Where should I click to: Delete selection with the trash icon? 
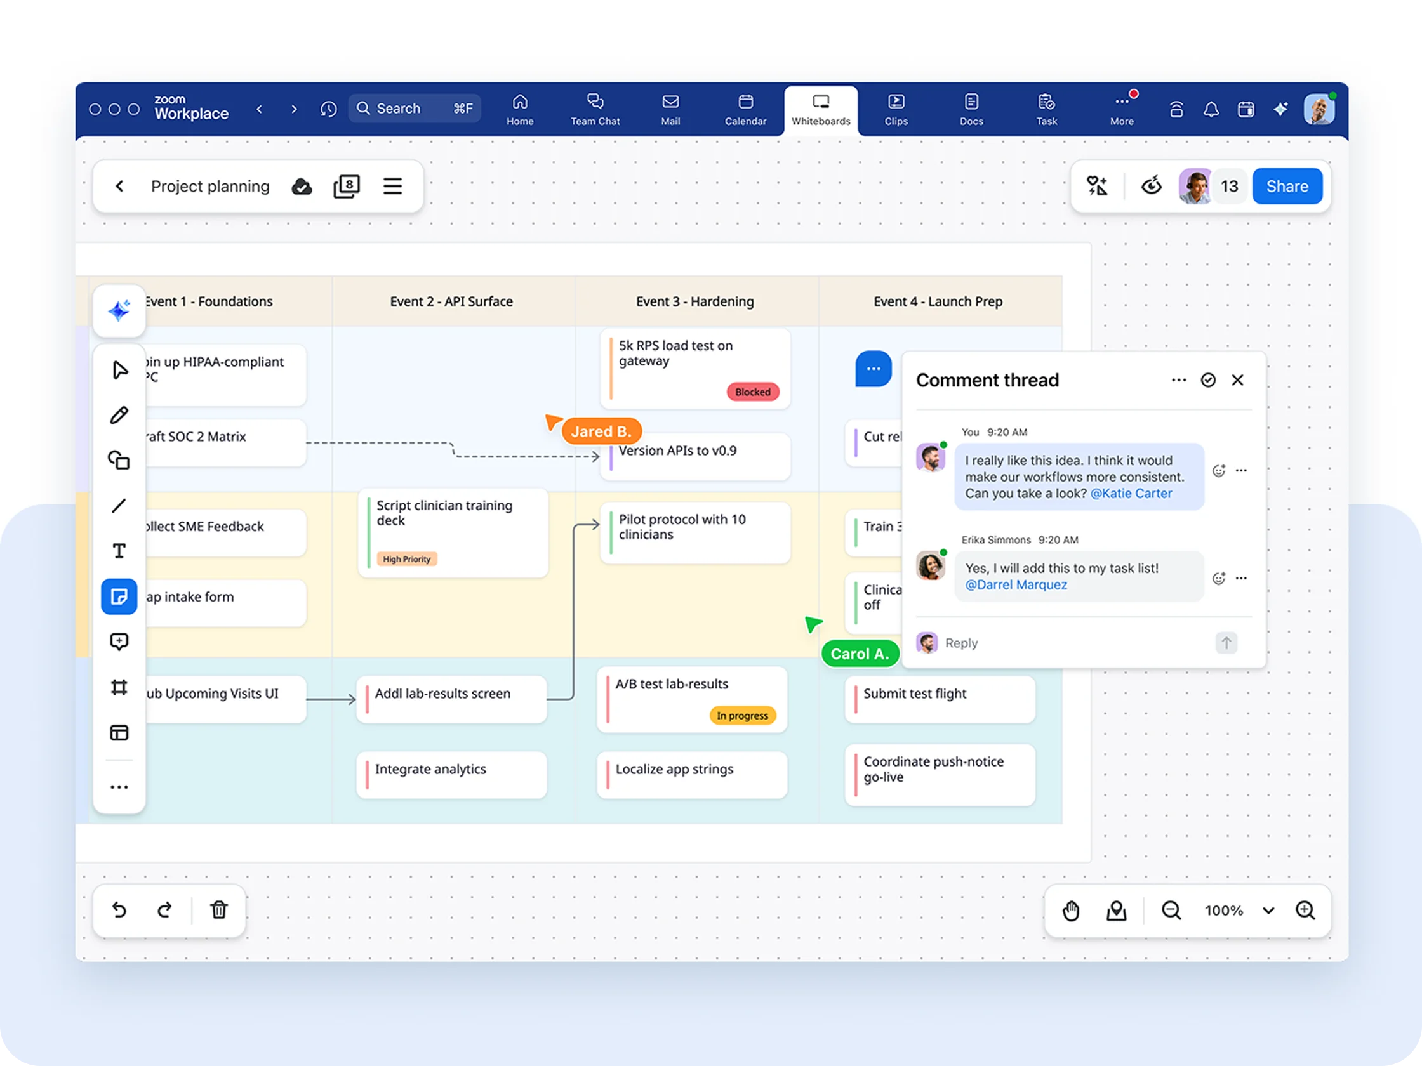pyautogui.click(x=218, y=910)
